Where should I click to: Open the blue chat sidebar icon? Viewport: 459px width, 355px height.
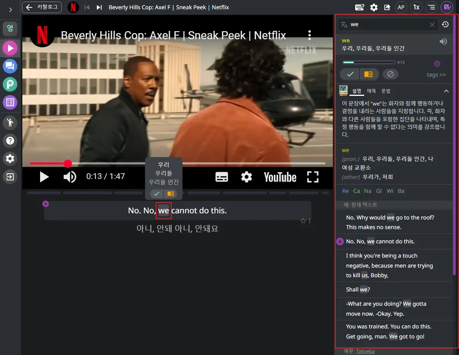point(10,66)
